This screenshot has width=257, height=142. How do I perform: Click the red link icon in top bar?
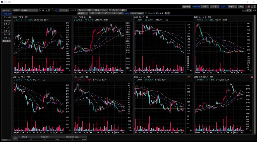246,7
